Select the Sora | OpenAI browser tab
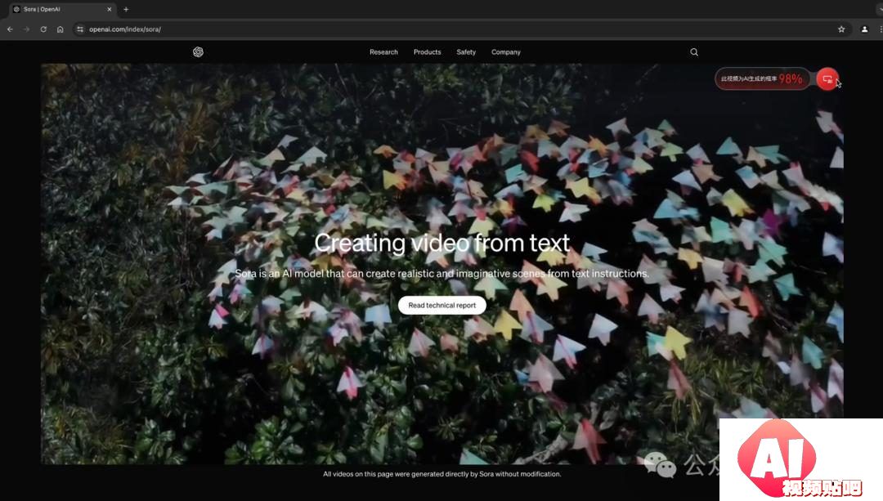 (62, 10)
